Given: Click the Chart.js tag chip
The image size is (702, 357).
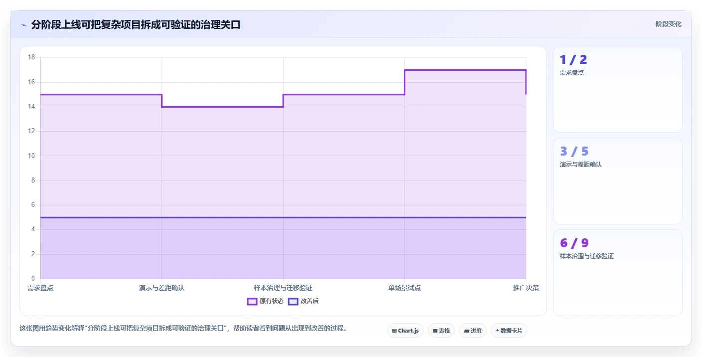Looking at the screenshot, I should (405, 331).
